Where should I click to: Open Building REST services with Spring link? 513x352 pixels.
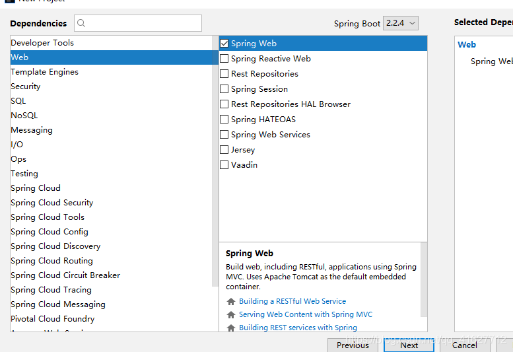click(x=298, y=328)
